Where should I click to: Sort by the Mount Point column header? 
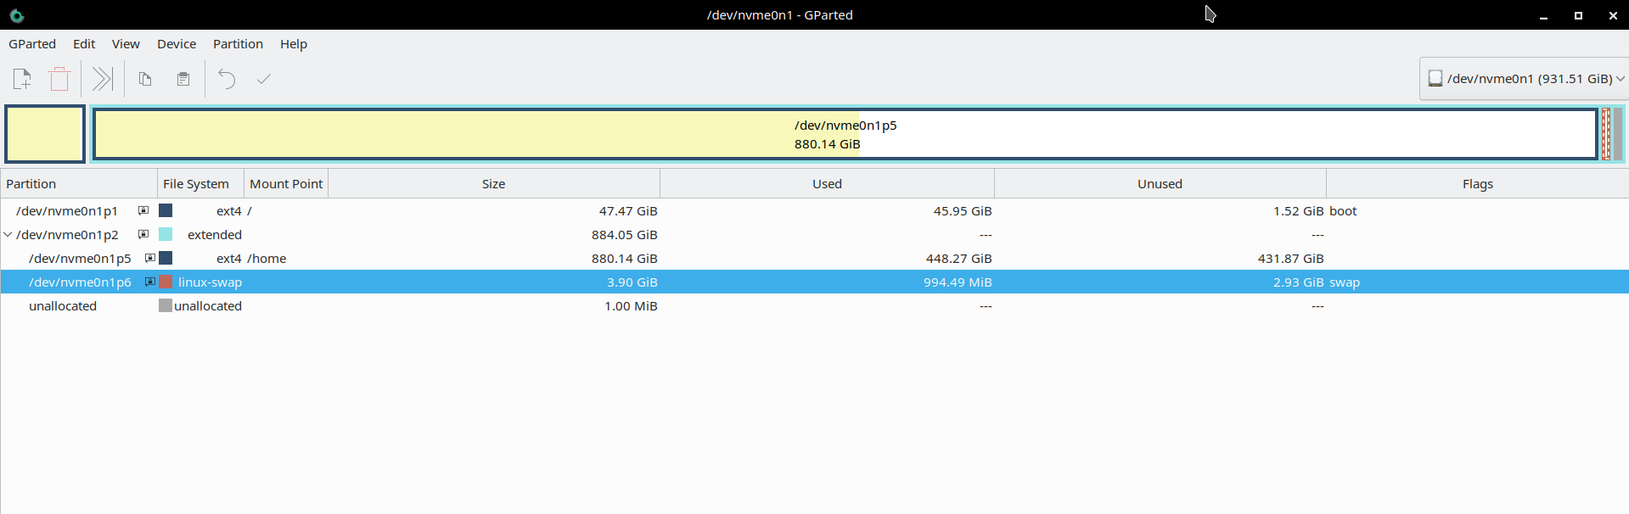click(x=286, y=184)
